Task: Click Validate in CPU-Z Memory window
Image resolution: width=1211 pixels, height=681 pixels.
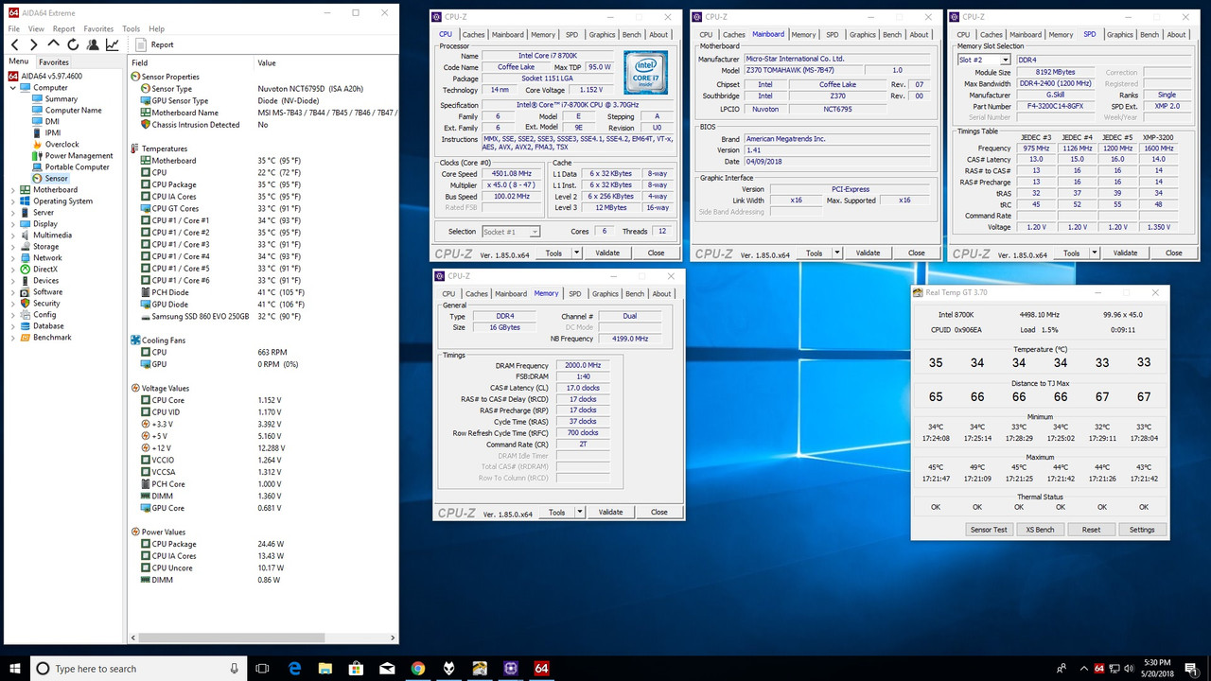Action: pos(610,512)
